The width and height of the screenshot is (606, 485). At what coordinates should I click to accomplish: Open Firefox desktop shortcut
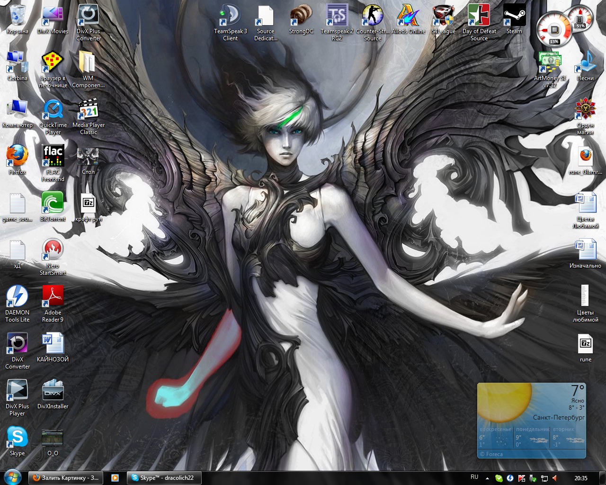(x=18, y=160)
